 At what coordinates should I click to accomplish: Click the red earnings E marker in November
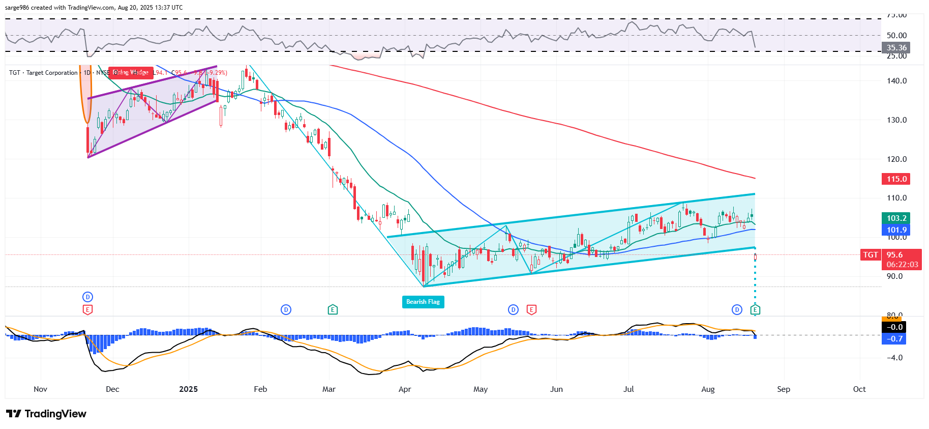pyautogui.click(x=87, y=309)
